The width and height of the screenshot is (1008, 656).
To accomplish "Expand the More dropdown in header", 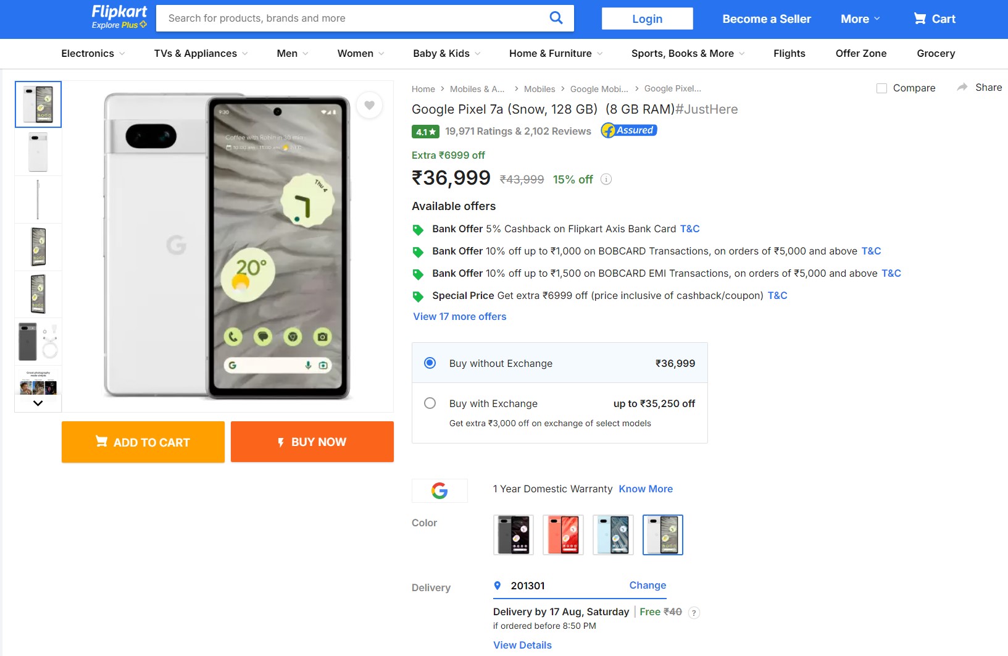I will 860,19.
